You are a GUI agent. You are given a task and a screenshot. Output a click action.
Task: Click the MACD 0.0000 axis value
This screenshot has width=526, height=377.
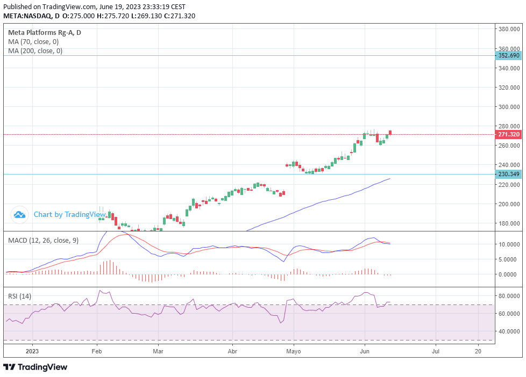(509, 274)
